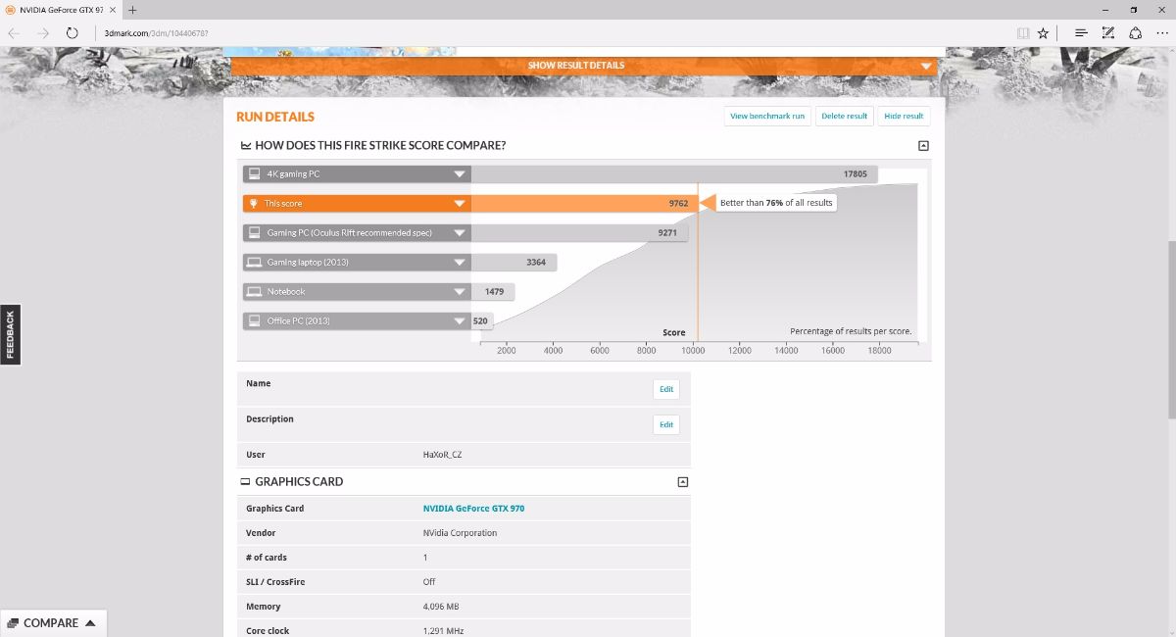Collapse the Fire Strike score comparison section

[x=923, y=146]
